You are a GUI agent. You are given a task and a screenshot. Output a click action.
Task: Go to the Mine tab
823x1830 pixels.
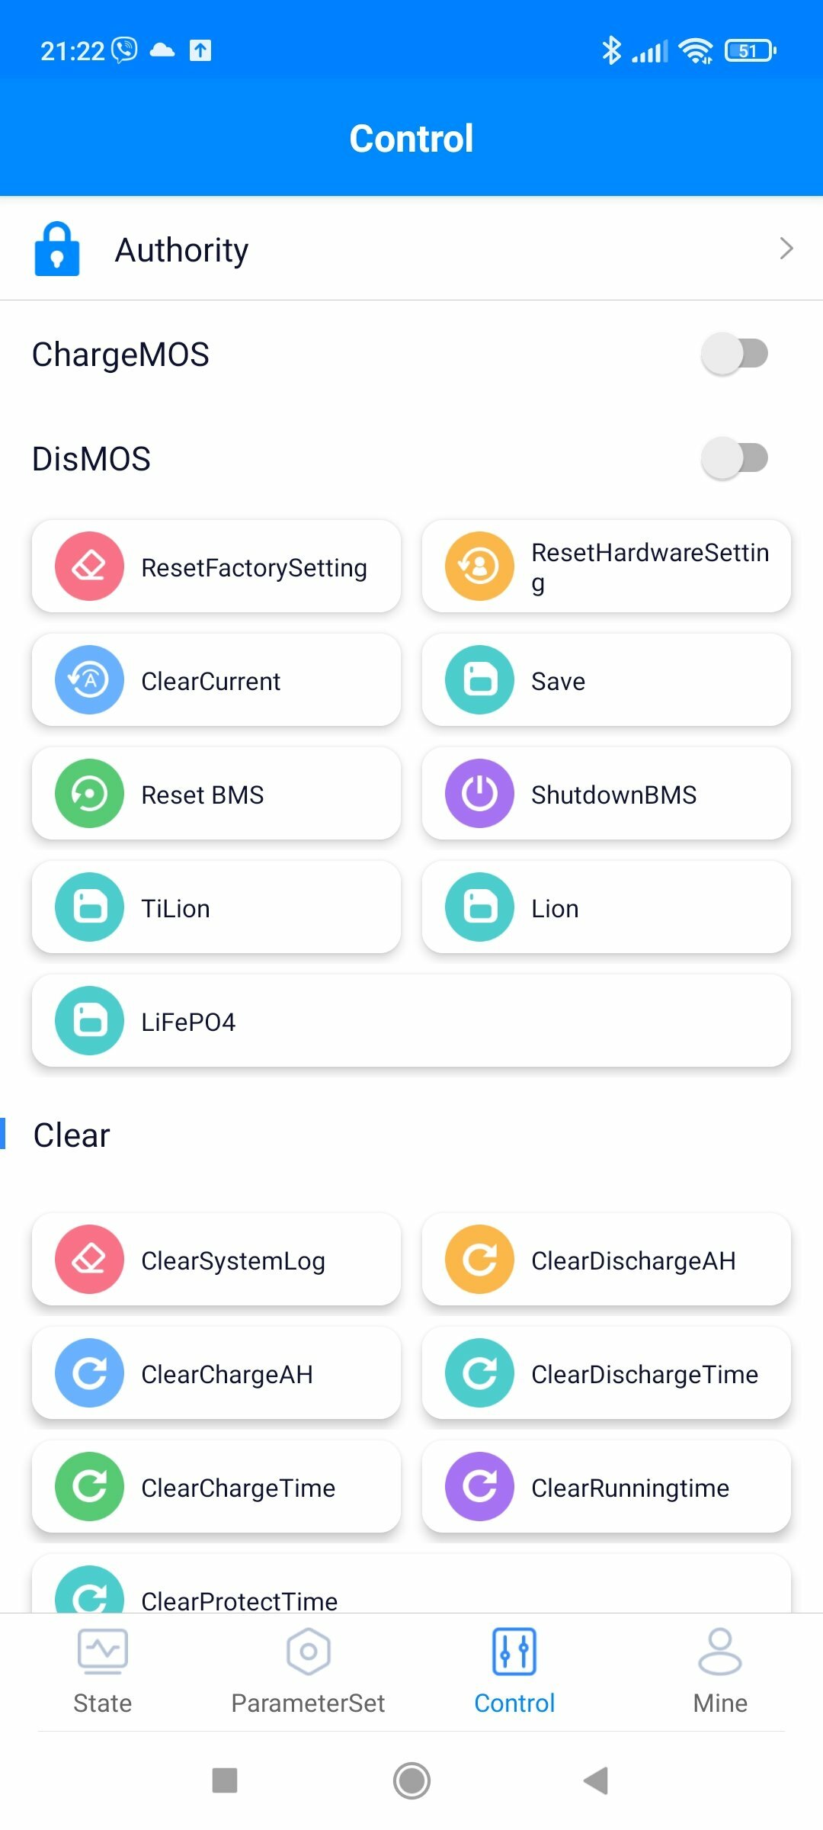(720, 1671)
